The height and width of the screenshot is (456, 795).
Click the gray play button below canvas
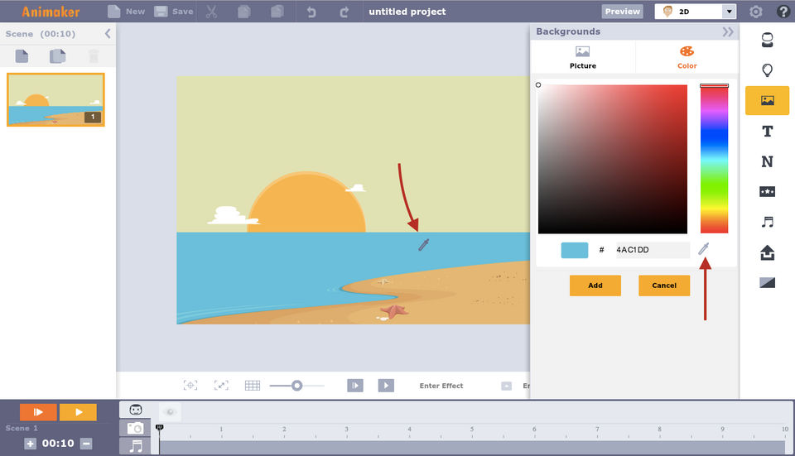pyautogui.click(x=386, y=386)
